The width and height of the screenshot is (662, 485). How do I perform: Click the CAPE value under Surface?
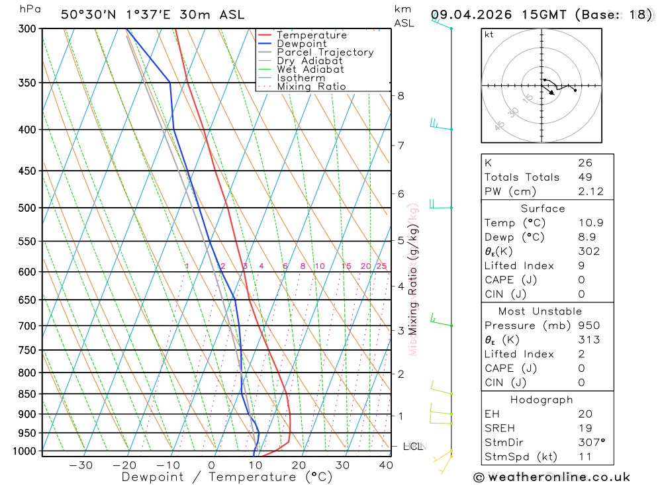pyautogui.click(x=581, y=280)
